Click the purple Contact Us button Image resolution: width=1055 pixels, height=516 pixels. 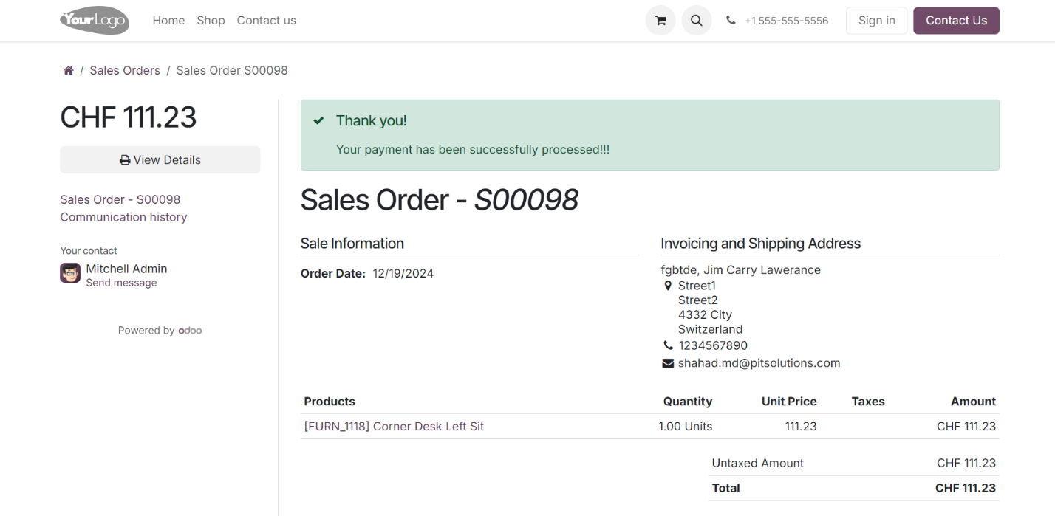click(x=956, y=20)
